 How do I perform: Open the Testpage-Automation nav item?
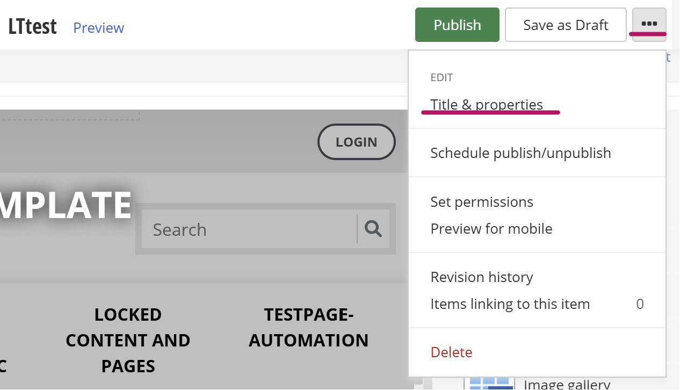click(309, 327)
